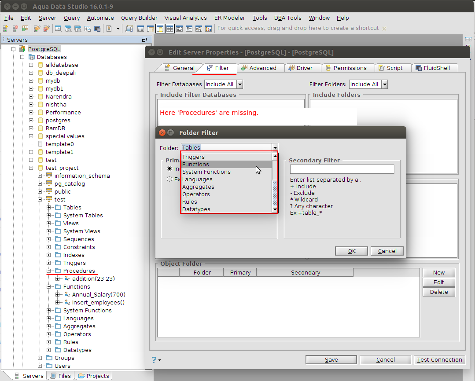Click the folder list scrollbar up arrow
Viewport: 475px width, 381px height.
[275, 157]
